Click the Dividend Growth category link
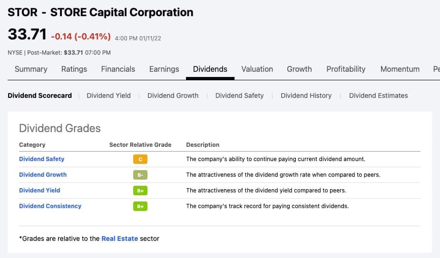 43,175
